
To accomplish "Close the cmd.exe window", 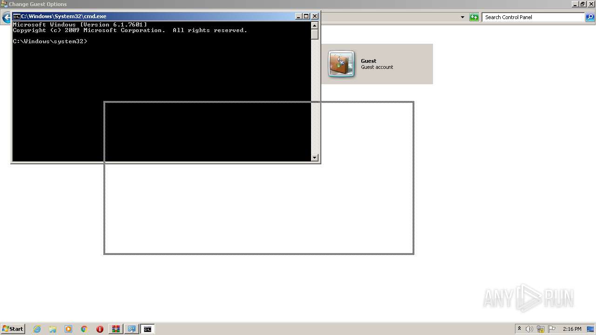I will pos(315,16).
